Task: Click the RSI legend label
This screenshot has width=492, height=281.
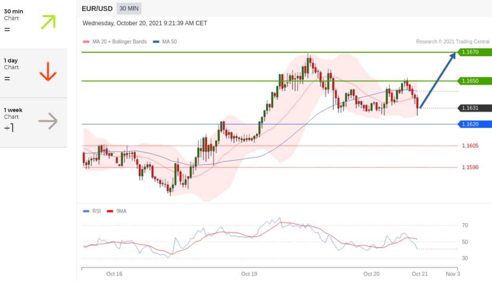Action: click(96, 211)
